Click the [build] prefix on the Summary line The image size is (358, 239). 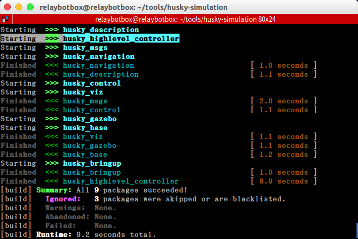16,190
